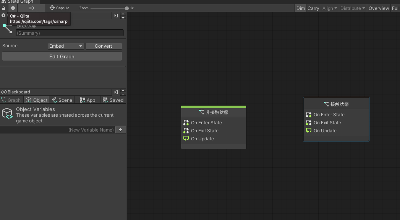Click the Object Variables cube icon

[7, 113]
